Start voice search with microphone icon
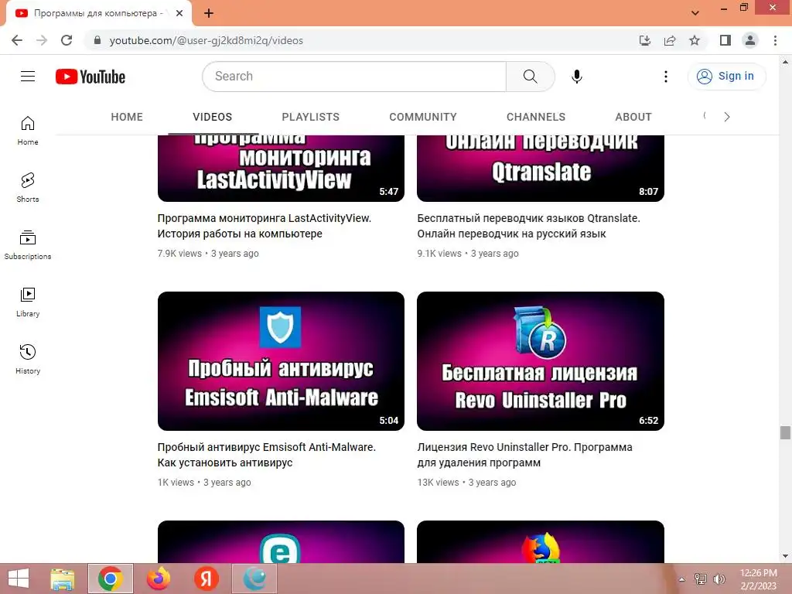 577,77
